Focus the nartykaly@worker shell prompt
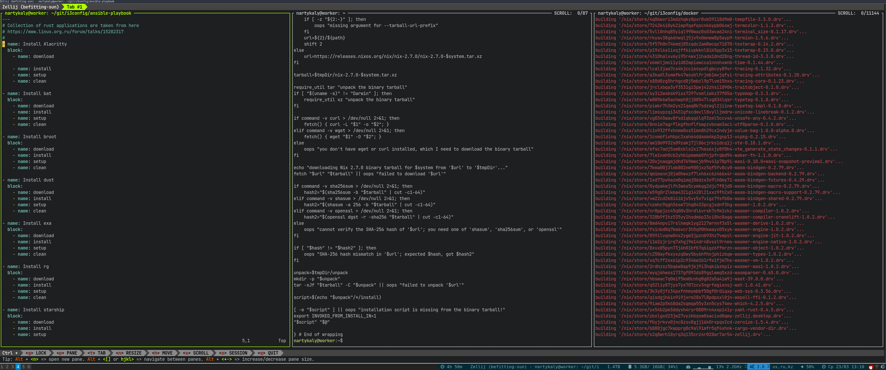Image resolution: width=886 pixels, height=370 pixels. point(318,341)
